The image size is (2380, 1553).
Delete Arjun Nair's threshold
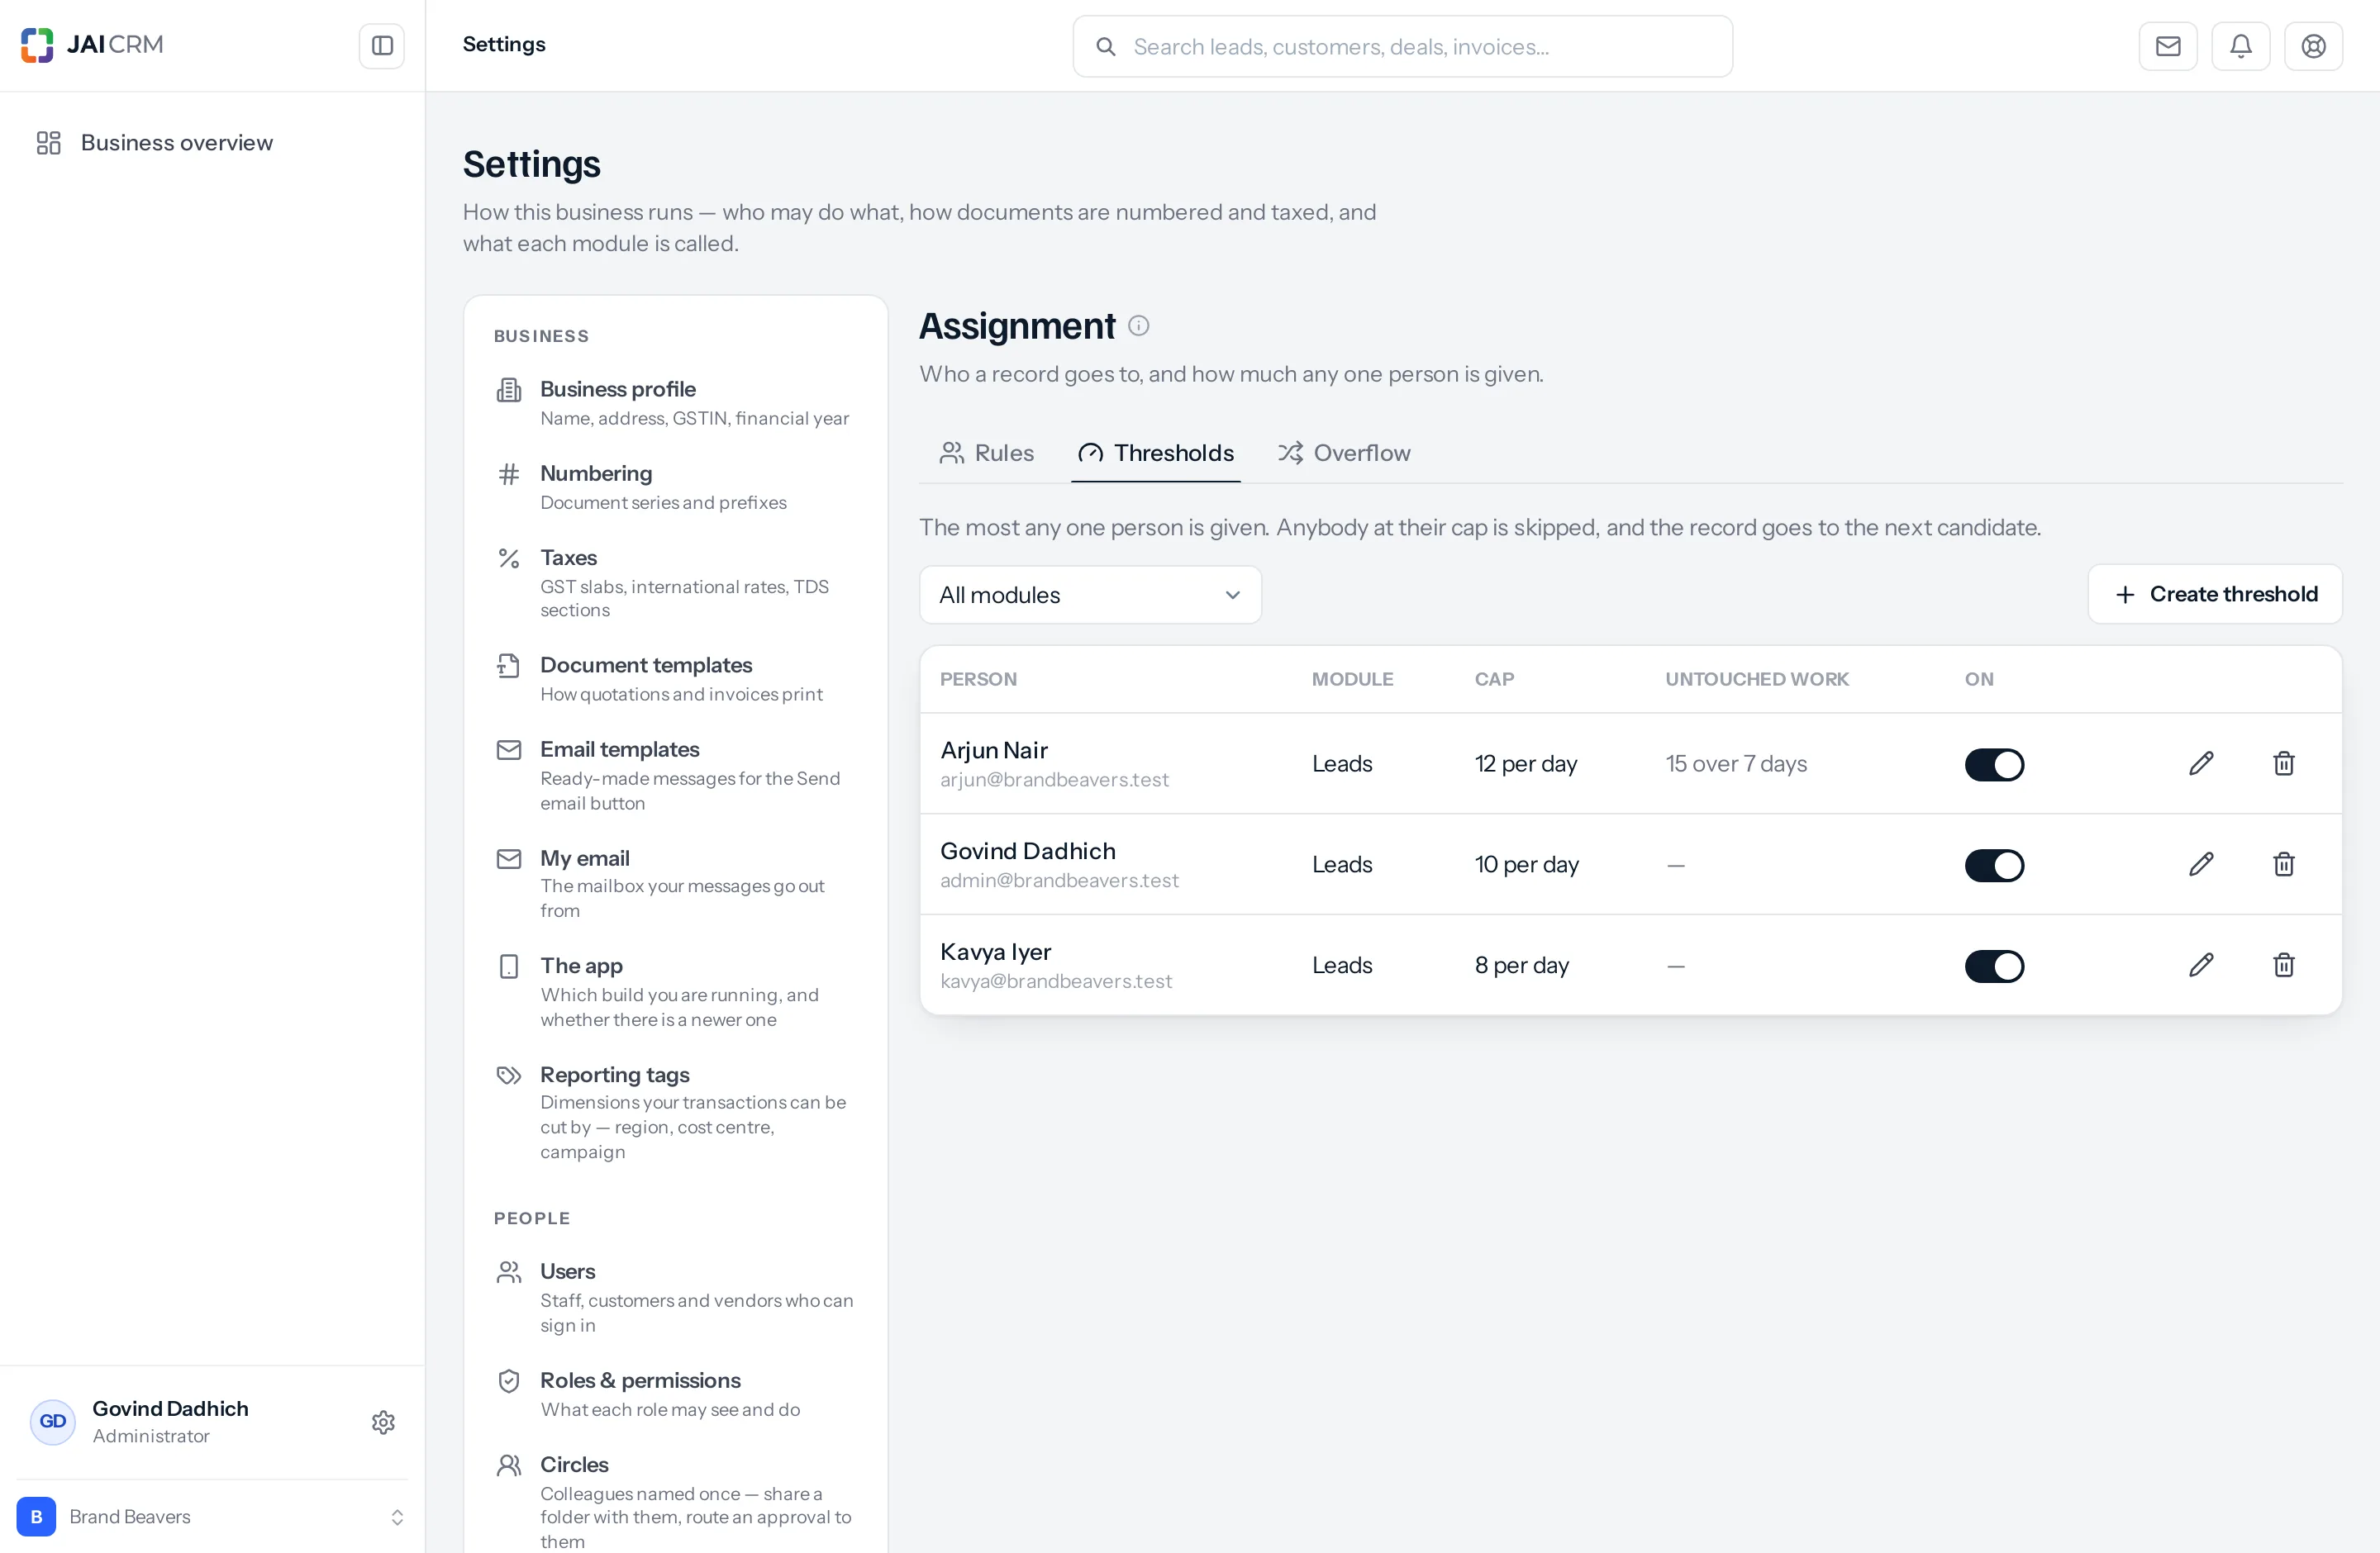tap(2284, 763)
